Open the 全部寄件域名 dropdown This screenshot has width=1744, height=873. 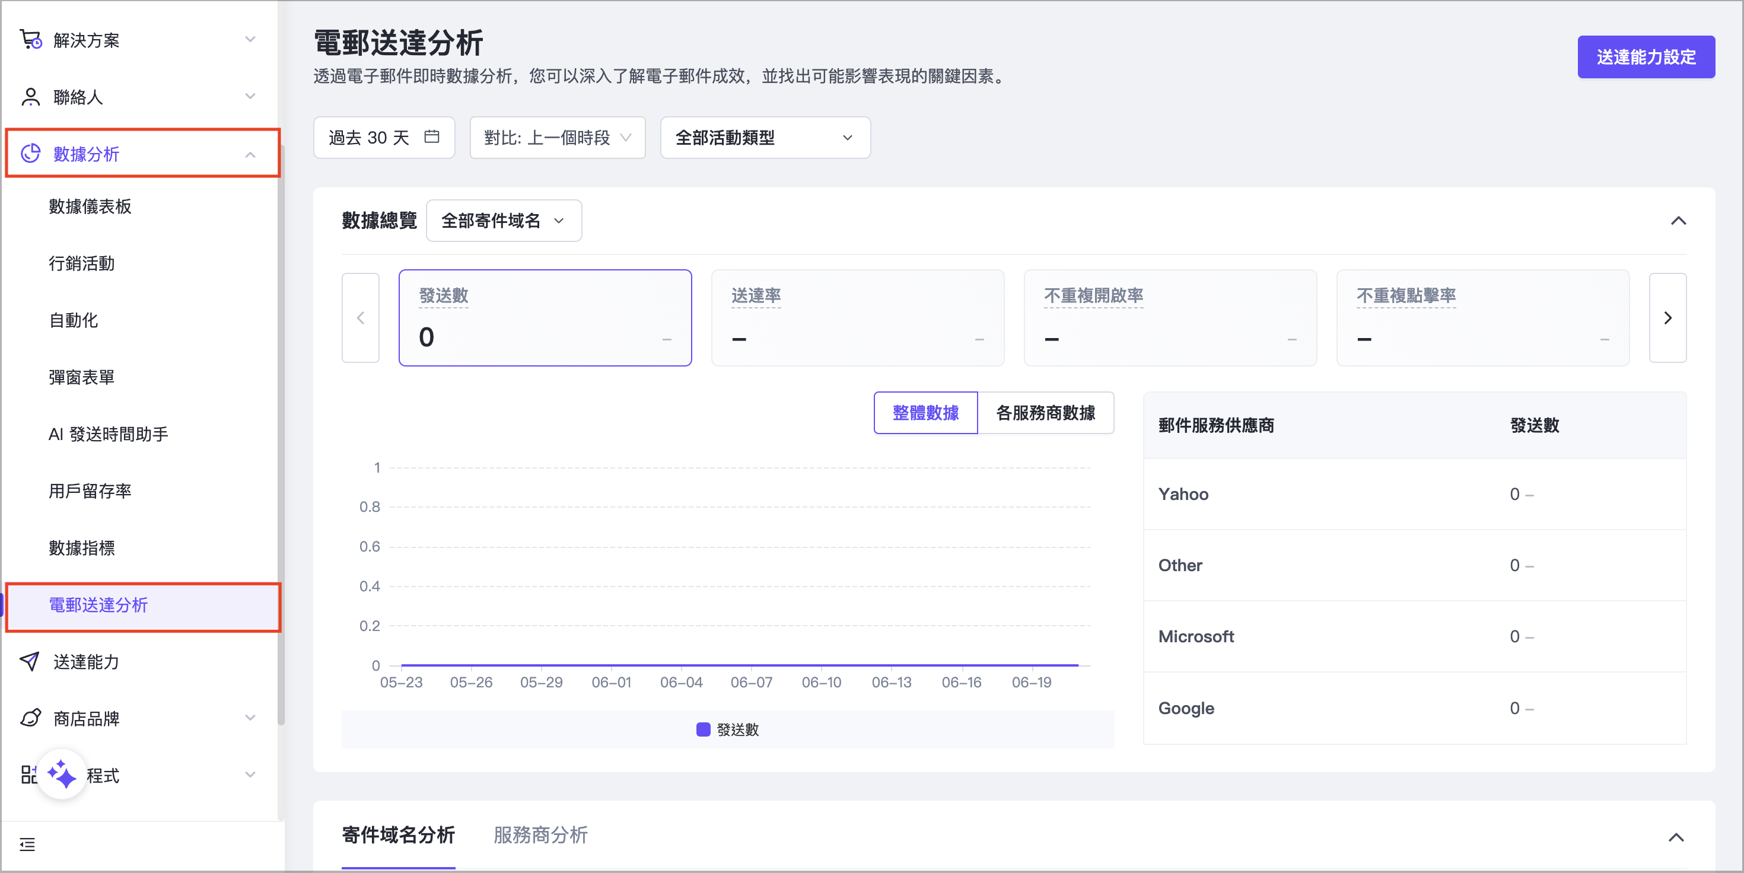pos(504,221)
